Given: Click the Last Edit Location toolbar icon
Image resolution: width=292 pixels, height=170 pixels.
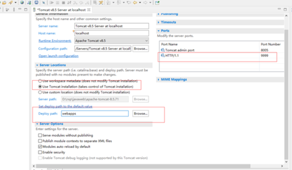Looking at the screenshot, I should 129,3.
